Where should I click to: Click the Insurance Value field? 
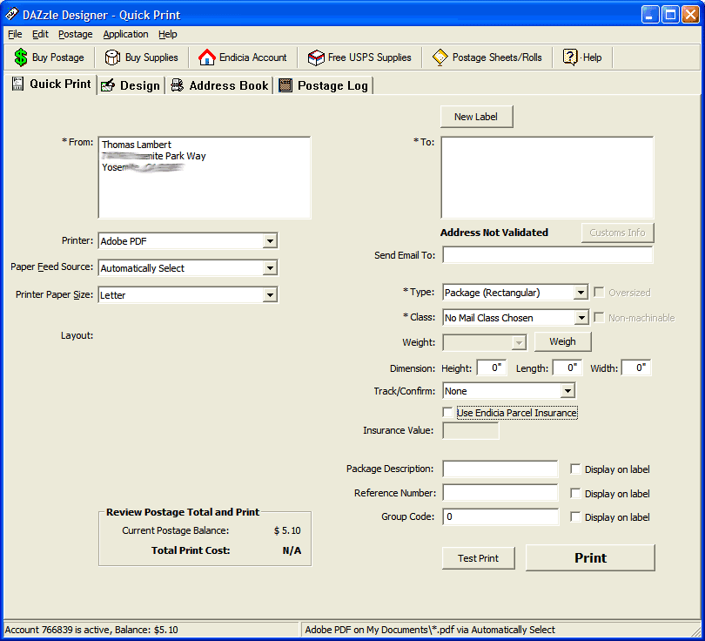471,430
